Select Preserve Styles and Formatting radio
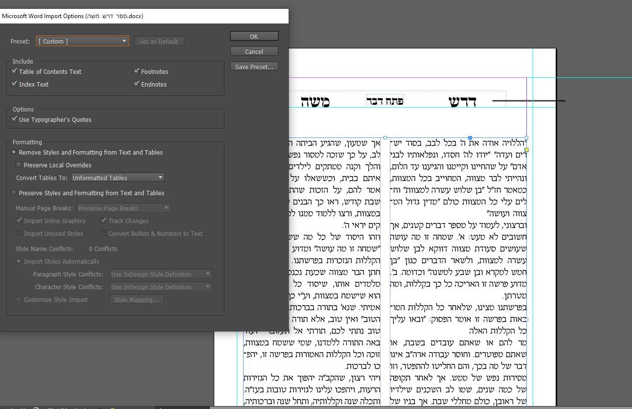The image size is (632, 409). click(x=14, y=193)
